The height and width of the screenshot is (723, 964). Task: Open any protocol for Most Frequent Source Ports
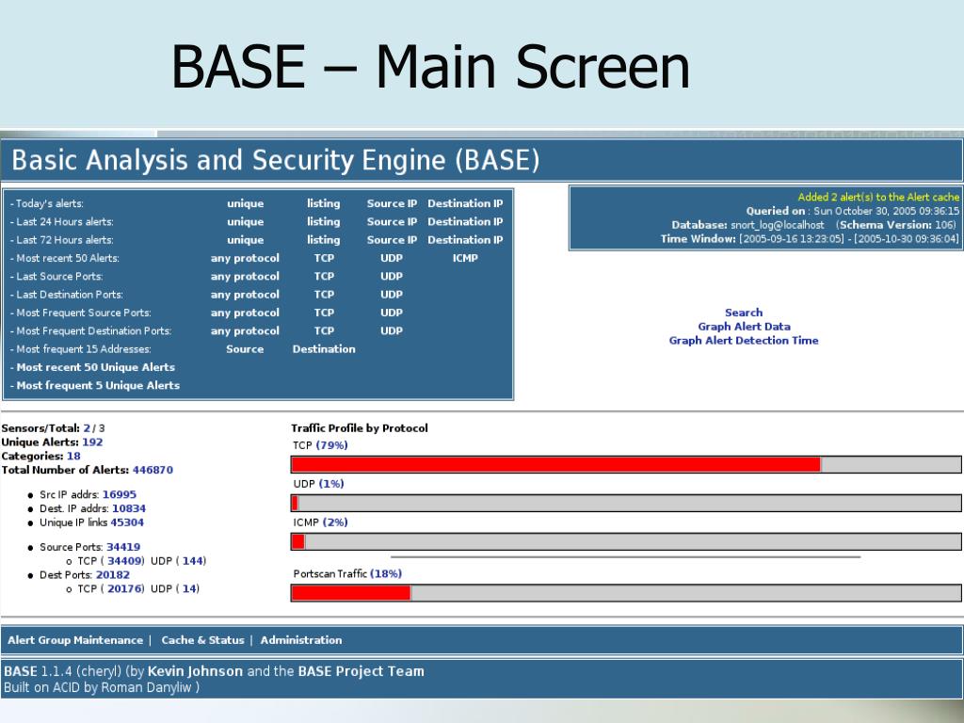[245, 313]
